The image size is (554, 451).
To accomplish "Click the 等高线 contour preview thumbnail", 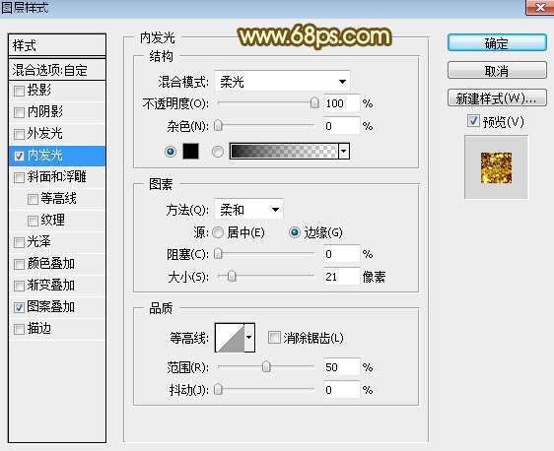I will [x=230, y=338].
